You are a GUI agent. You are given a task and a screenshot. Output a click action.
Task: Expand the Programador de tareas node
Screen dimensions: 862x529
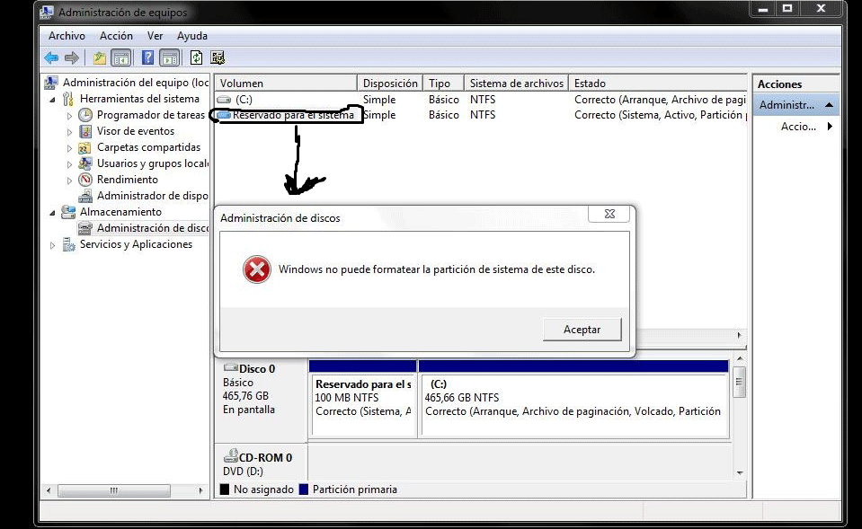70,115
